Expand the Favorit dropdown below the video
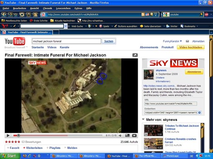The height and width of the screenshot is (159, 213). (x=8, y=148)
